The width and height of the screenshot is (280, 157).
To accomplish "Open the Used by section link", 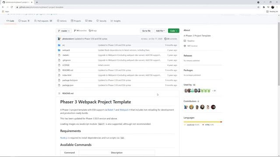I will point(189,85).
